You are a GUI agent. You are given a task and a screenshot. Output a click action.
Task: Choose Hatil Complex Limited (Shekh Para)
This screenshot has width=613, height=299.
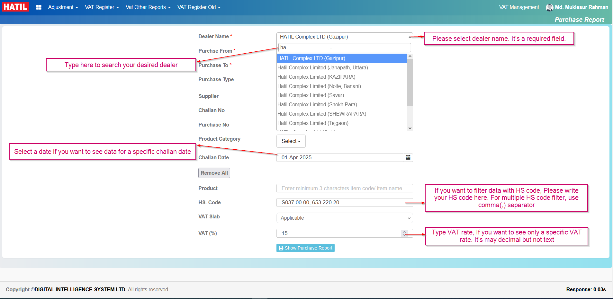[342, 105]
